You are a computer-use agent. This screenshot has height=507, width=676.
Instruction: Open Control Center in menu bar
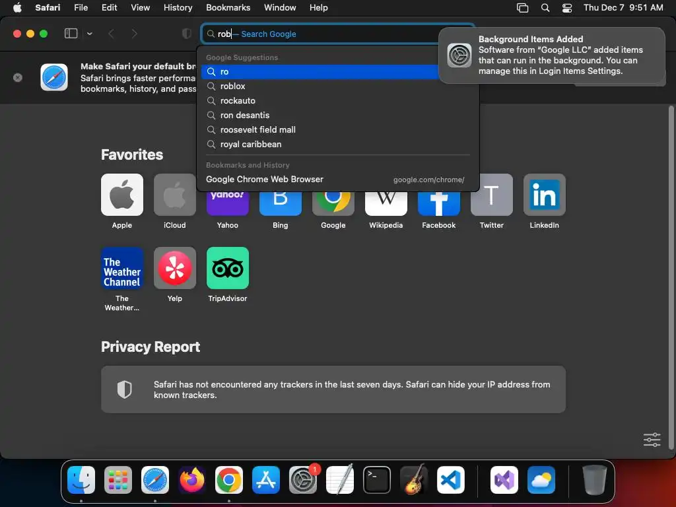coord(567,7)
